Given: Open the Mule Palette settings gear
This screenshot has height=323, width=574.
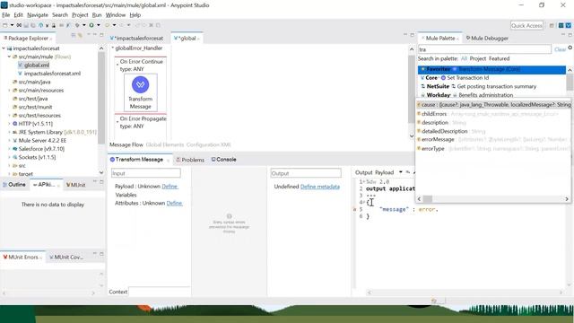Looking at the screenshot, I should 570,48.
